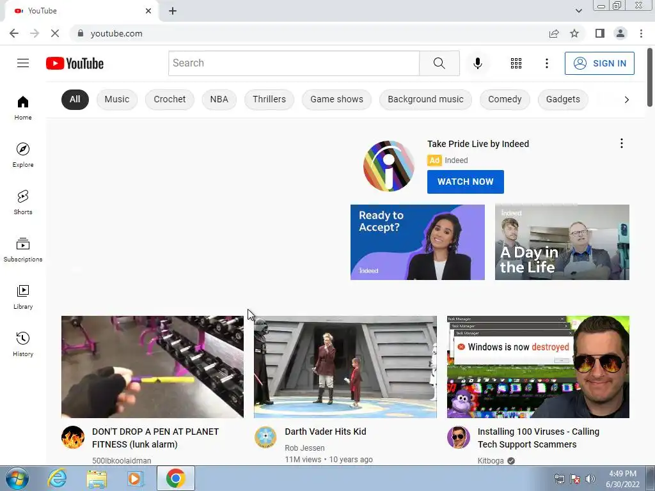The width and height of the screenshot is (655, 491).
Task: Select the Comedy filter chip
Action: point(505,99)
